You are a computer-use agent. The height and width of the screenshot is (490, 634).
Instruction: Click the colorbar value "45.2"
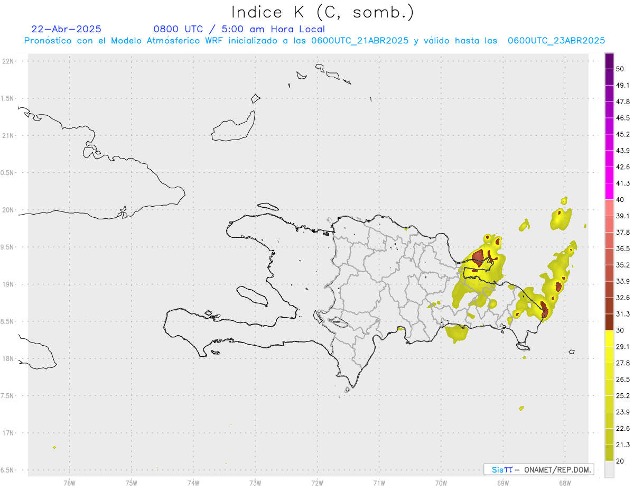(x=623, y=134)
